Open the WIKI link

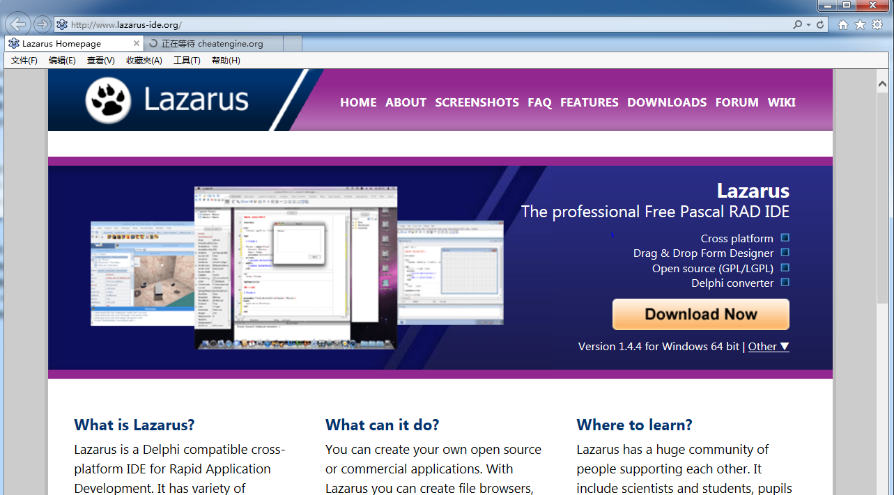click(782, 102)
